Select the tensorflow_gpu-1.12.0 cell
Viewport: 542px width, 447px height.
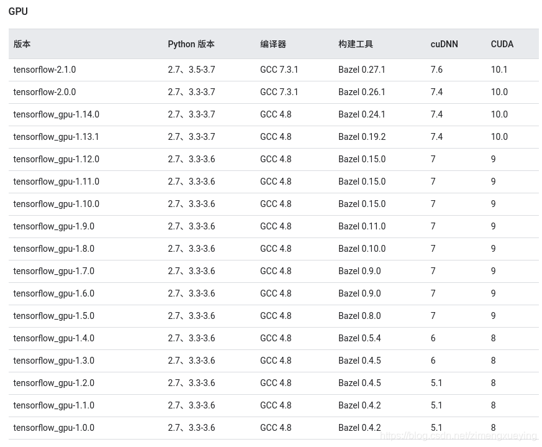tap(56, 159)
